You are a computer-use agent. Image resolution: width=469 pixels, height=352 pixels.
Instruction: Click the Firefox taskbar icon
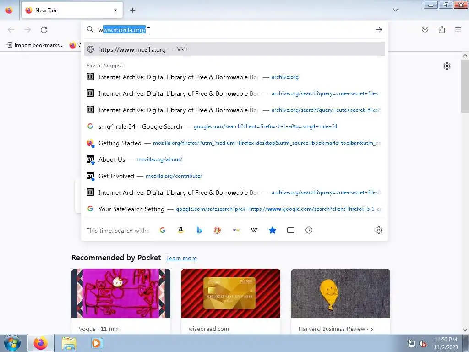tap(41, 343)
